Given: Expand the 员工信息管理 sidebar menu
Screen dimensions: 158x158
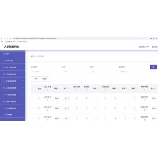Looking at the screenshot, I should tap(13, 74).
